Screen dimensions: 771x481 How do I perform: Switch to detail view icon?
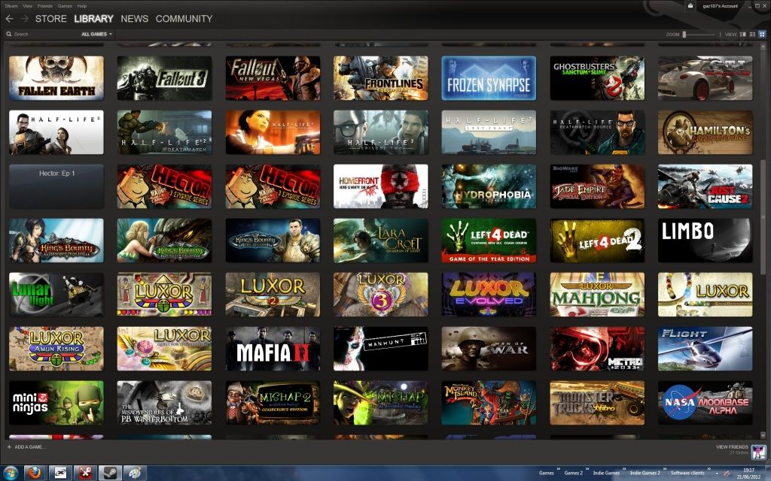[743, 35]
